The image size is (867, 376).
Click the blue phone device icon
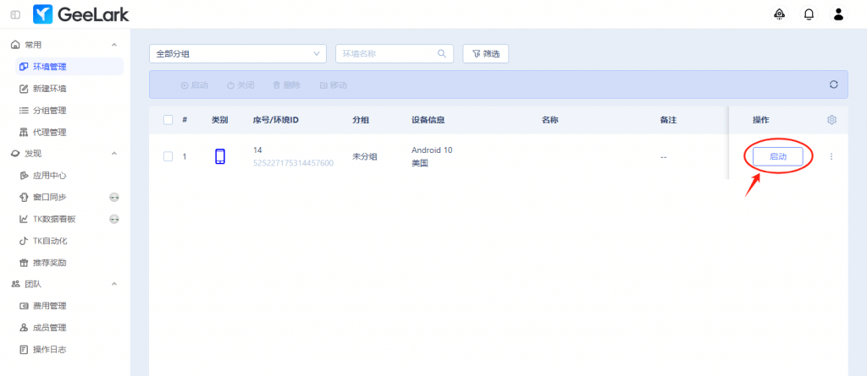tap(220, 156)
